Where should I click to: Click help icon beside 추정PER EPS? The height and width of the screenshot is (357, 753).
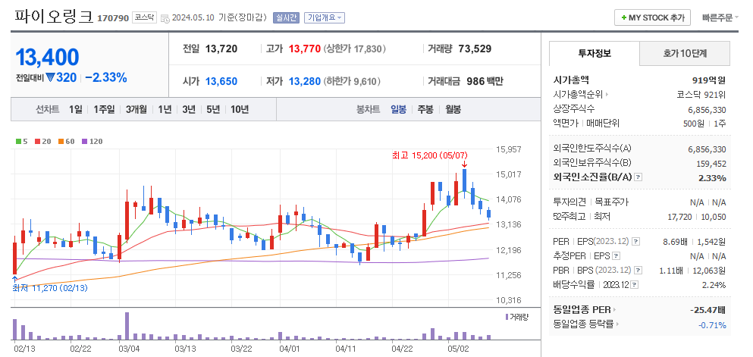point(617,255)
